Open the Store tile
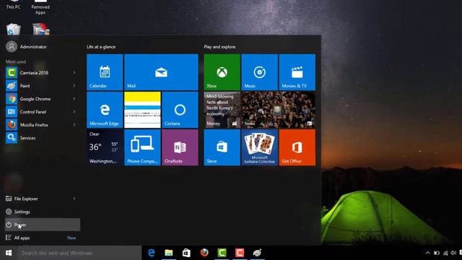The height and width of the screenshot is (260, 462). click(x=222, y=147)
